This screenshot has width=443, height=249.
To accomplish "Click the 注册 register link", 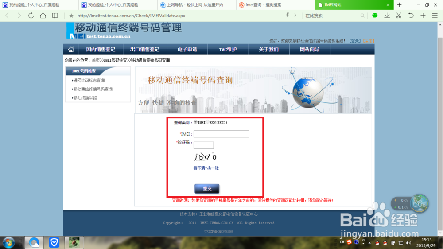I will (x=368, y=41).
